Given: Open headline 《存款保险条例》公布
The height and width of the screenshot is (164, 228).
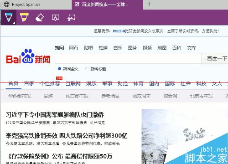Looking at the screenshot, I should 35,156.
